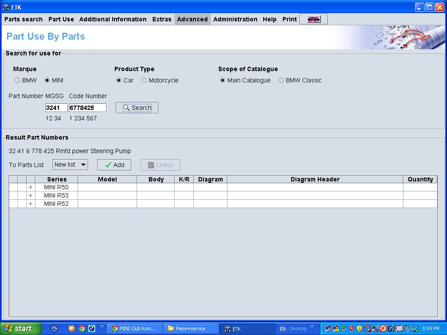This screenshot has height=335, width=447.
Task: Choose the BMW Classic catalogue scope
Action: tap(281, 80)
